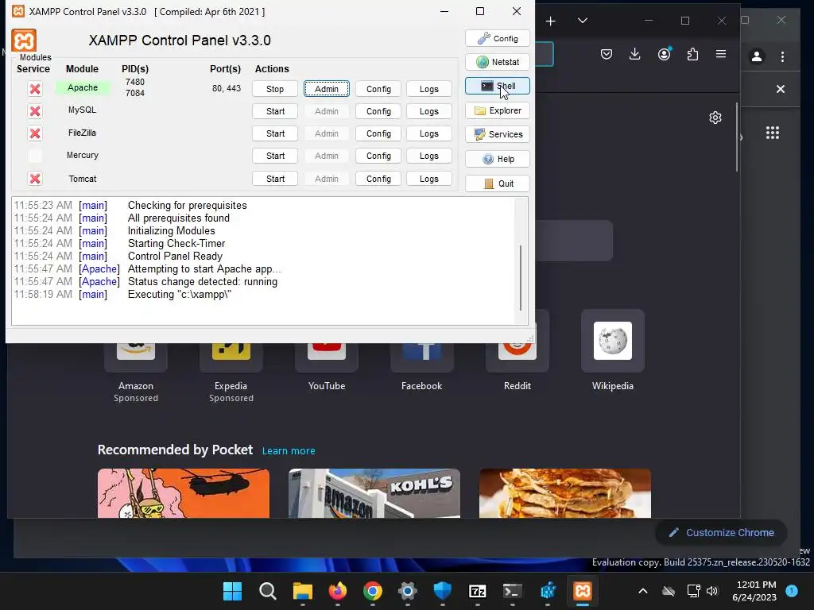The width and height of the screenshot is (814, 610).
Task: Toggle Apache service install checkbox
Action: [35, 89]
